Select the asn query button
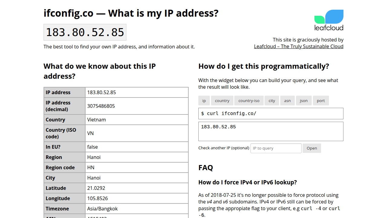The image size is (387, 218). pos(288,101)
